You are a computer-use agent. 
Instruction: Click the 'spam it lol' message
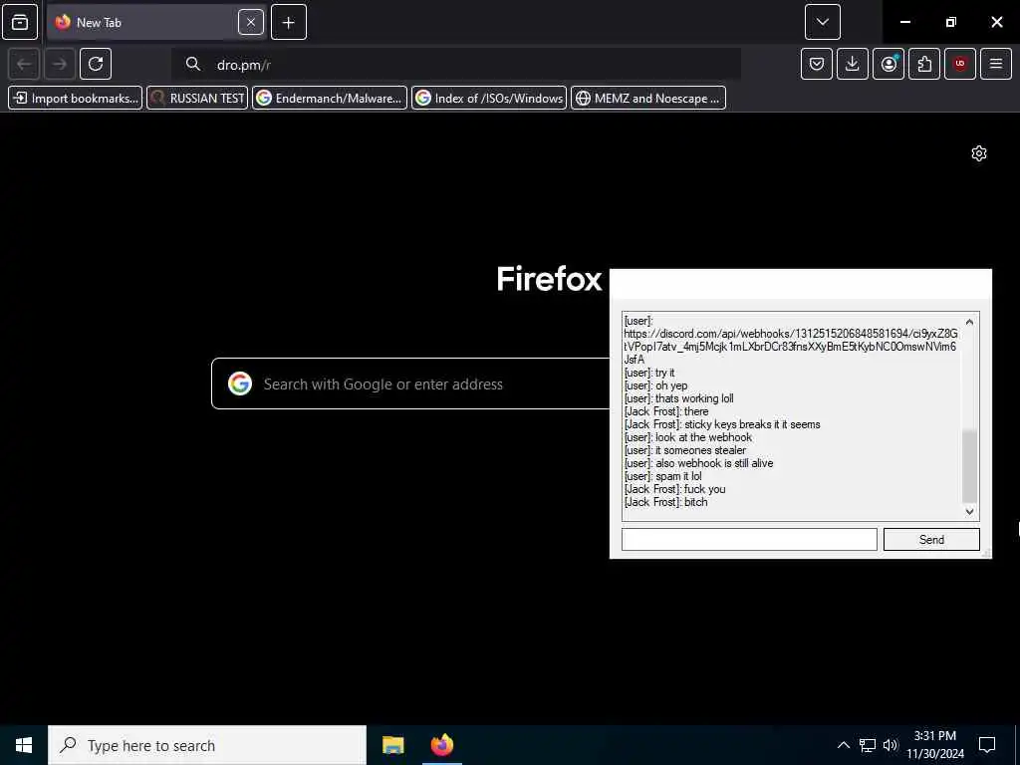coord(662,476)
